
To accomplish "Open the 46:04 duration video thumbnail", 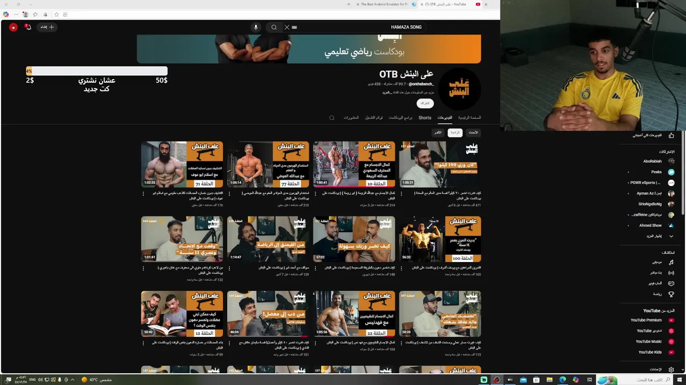I will coord(268,314).
